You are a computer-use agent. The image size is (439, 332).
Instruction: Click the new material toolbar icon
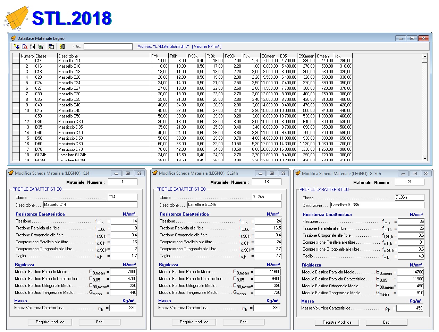pyautogui.click(x=16, y=46)
